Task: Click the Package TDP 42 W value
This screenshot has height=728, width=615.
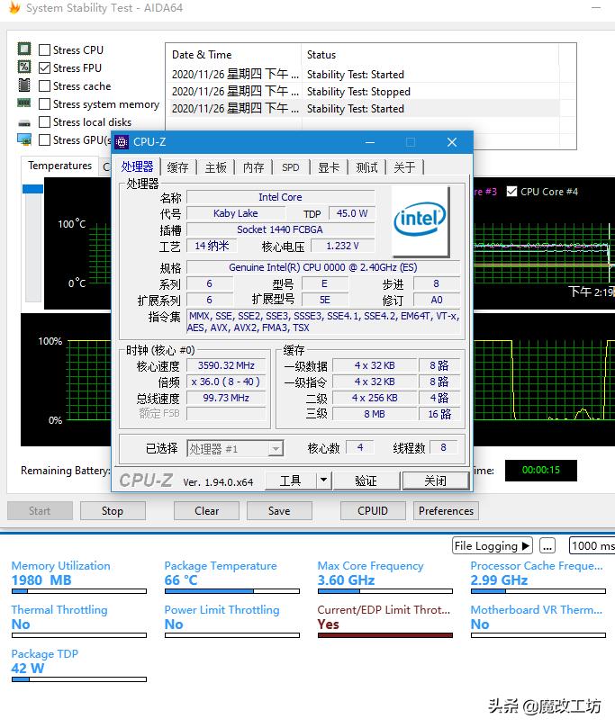Action: [x=28, y=668]
